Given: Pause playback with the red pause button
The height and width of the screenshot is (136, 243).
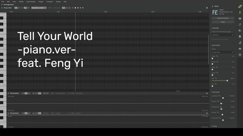Looking at the screenshot, I should 73,8.
